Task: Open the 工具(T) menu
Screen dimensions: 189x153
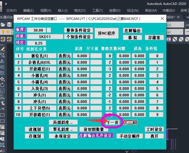Action: coord(97,11)
